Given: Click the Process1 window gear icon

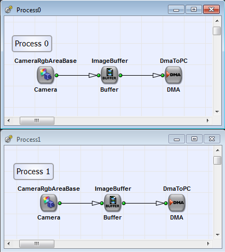Looking at the screenshot, I should 9,139.
